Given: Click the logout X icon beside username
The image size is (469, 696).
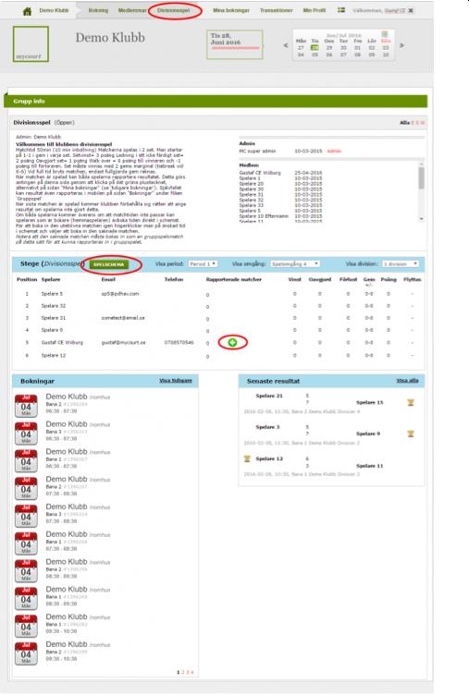Looking at the screenshot, I should click(411, 10).
